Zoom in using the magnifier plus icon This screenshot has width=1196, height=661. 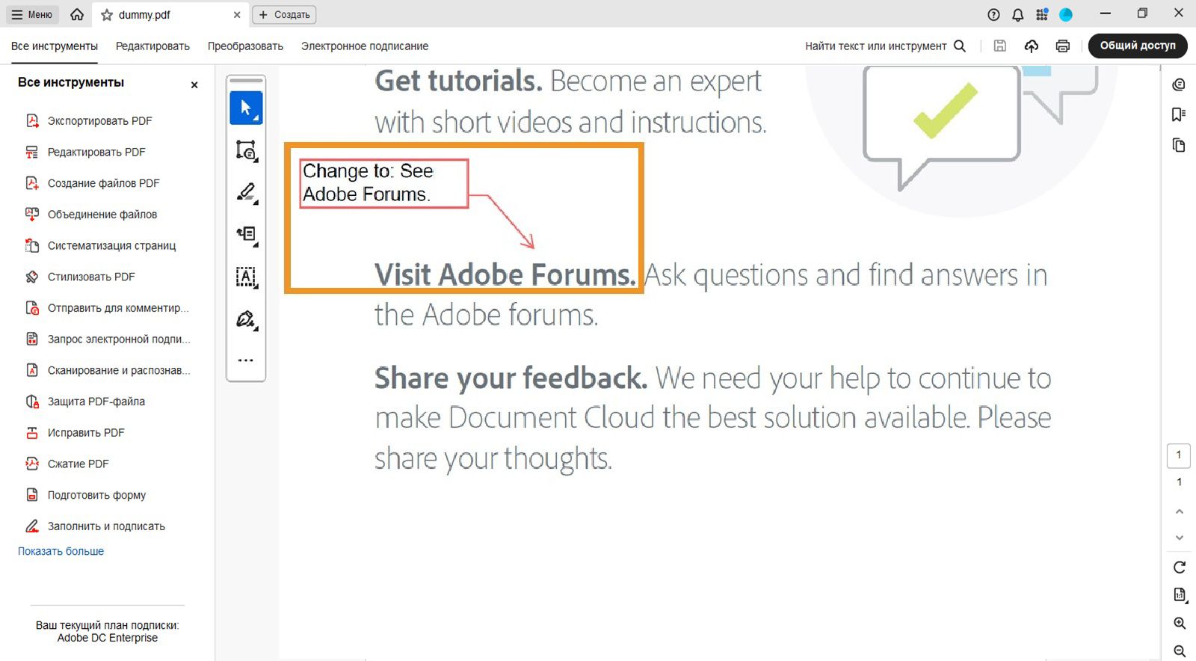(1179, 624)
